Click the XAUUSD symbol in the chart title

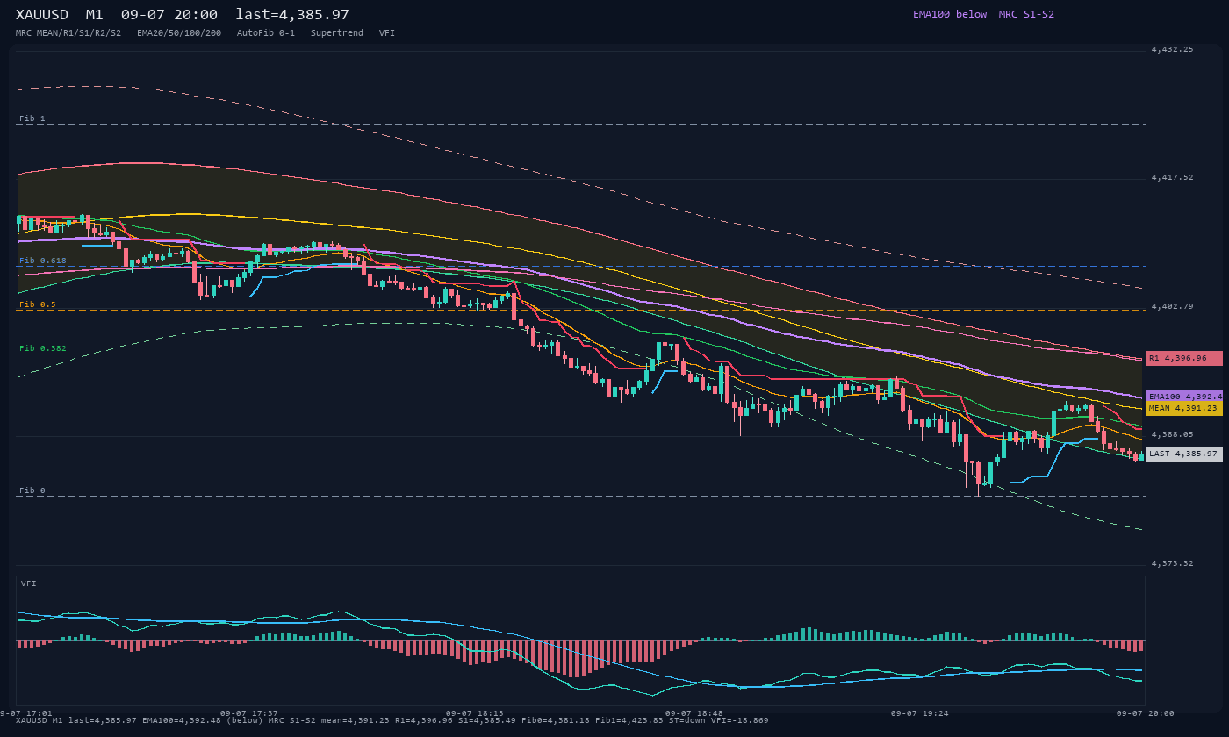[x=45, y=15]
